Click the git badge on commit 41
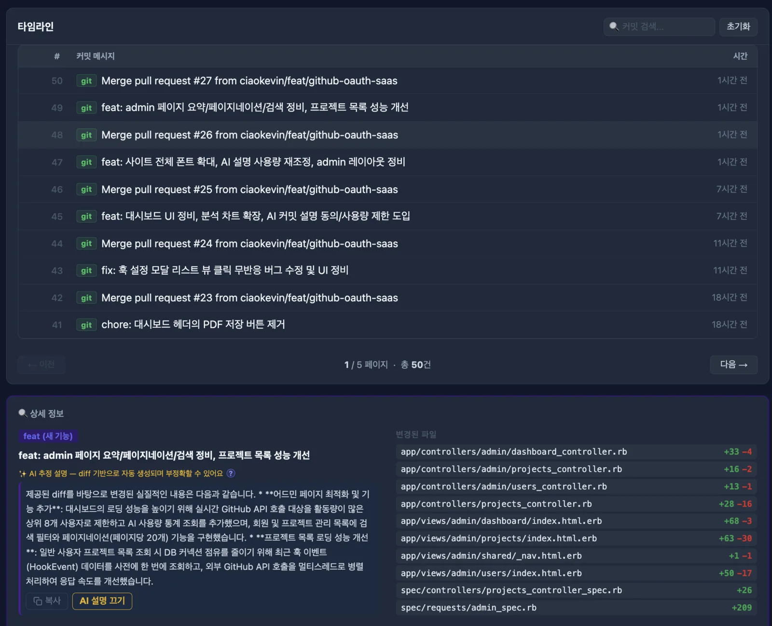This screenshot has width=772, height=626. tap(86, 325)
